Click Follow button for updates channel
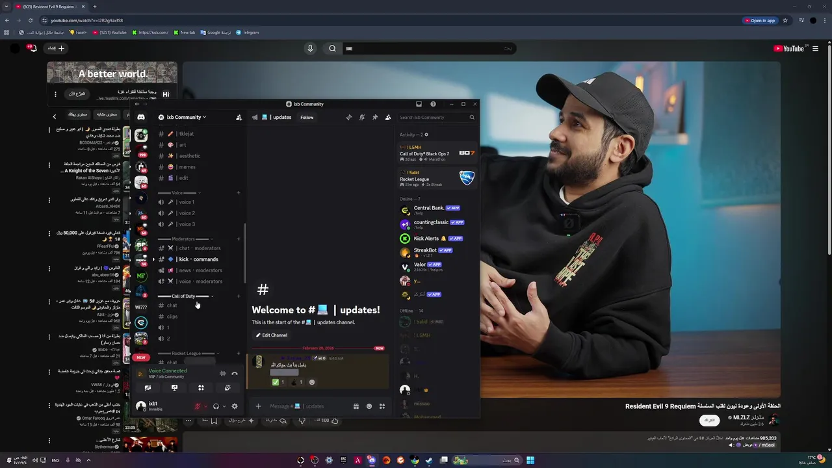This screenshot has height=468, width=832. click(x=307, y=118)
